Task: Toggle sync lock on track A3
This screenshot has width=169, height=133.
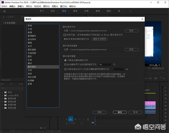Action: pyautogui.click(x=75, y=120)
